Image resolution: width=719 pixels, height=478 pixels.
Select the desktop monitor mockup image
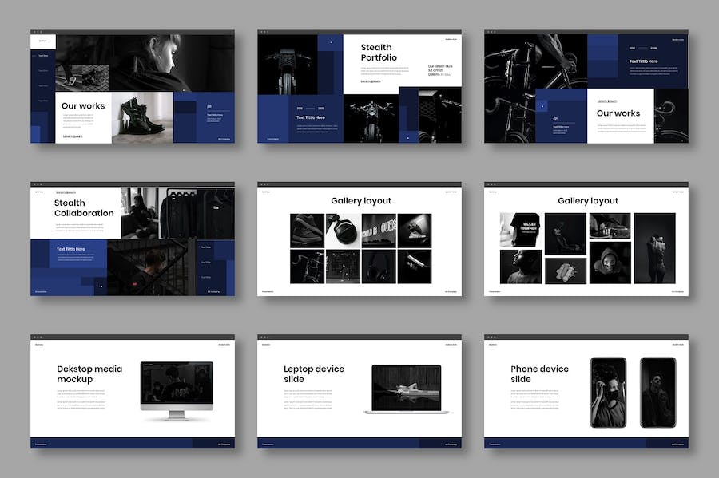click(177, 388)
